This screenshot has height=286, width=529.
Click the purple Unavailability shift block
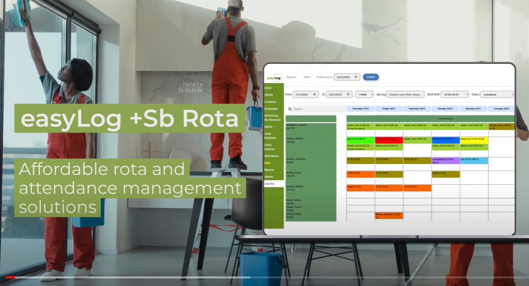(x=445, y=161)
